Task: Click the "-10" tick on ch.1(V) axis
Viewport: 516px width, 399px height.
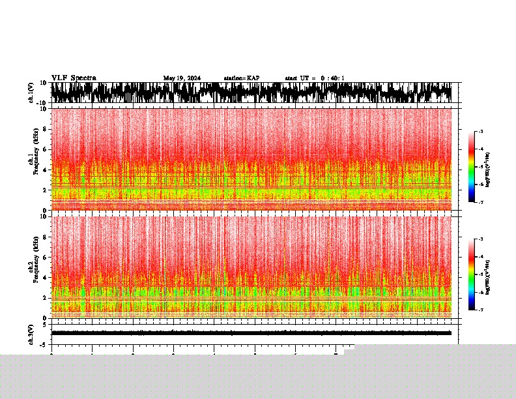Action: tap(41, 103)
